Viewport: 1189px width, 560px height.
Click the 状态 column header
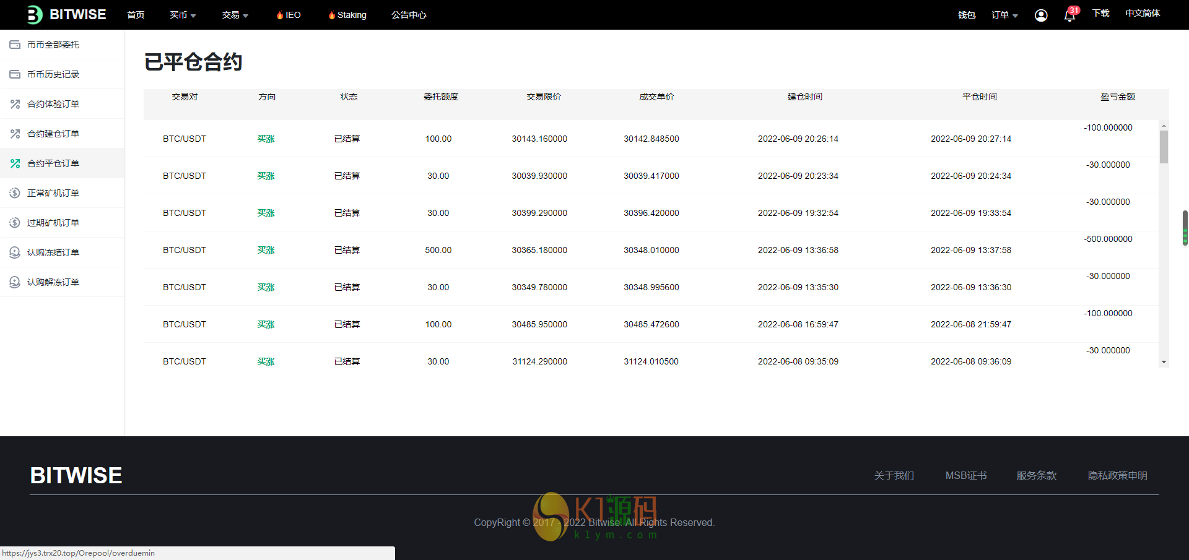pos(349,97)
